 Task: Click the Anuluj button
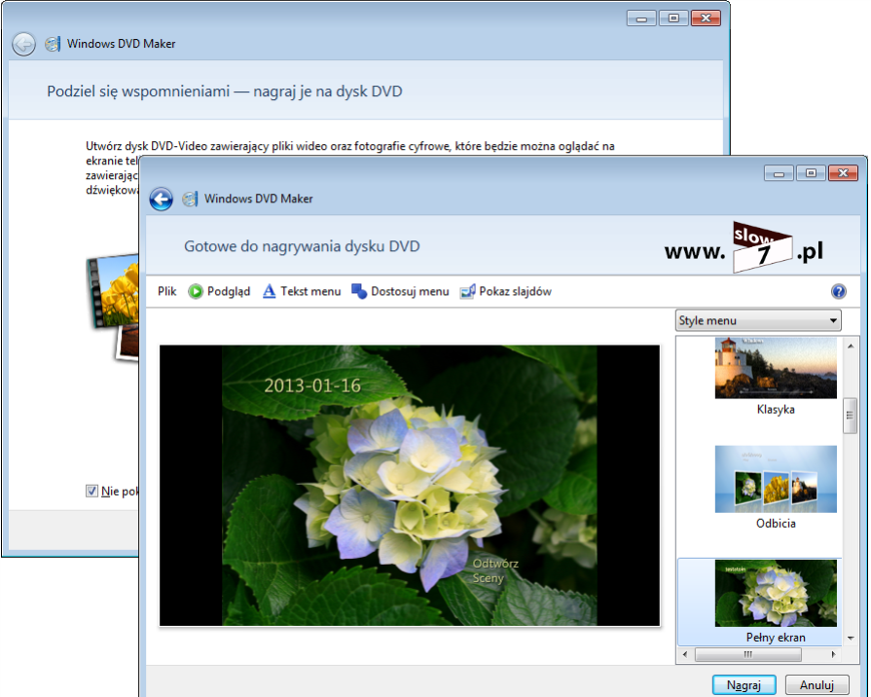click(x=817, y=685)
